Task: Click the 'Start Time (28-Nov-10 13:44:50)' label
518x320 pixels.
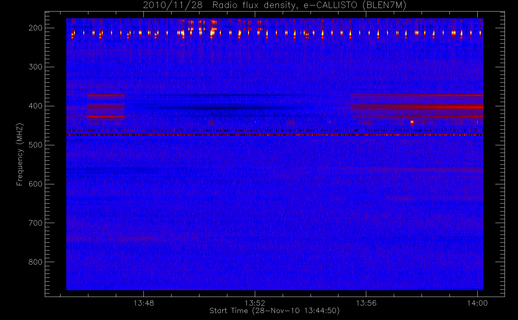Action: 274,311
